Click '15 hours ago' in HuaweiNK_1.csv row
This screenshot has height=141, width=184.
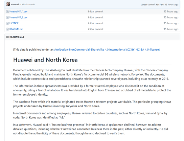click(171, 12)
